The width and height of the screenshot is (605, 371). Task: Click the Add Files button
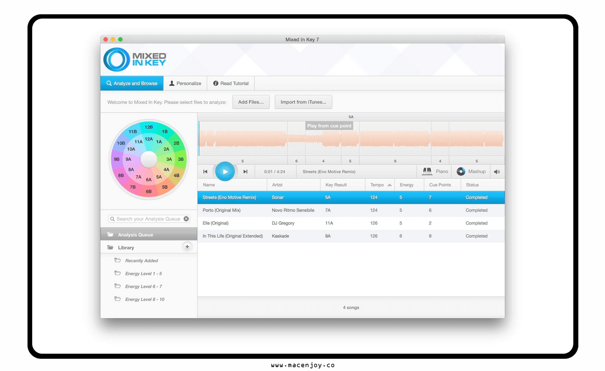coord(251,102)
